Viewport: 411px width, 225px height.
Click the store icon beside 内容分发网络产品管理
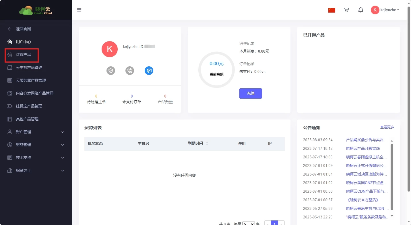coord(10,93)
